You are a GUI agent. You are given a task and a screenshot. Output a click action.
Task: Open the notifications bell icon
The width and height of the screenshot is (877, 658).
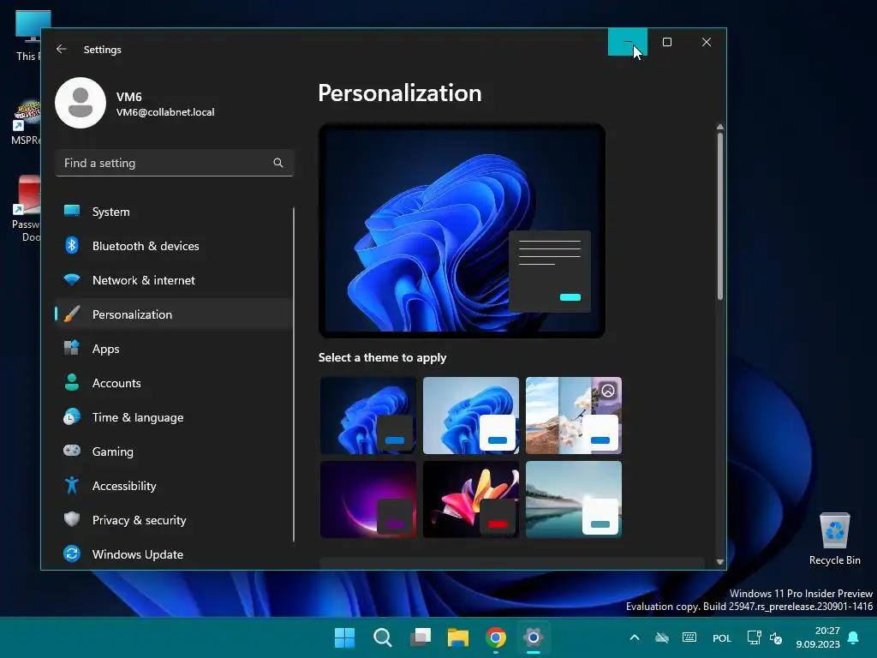pyautogui.click(x=854, y=637)
